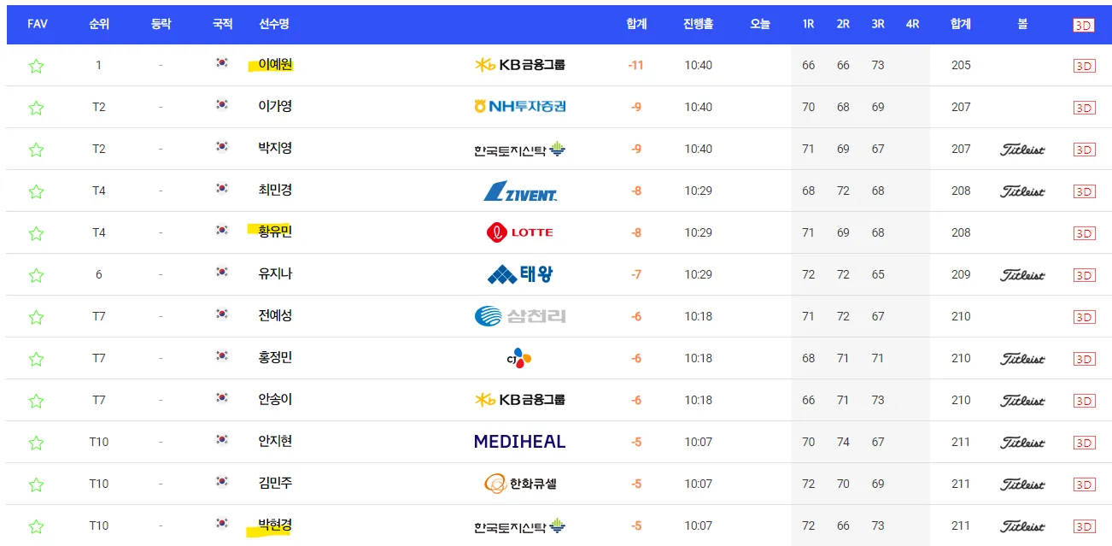This screenshot has width=1112, height=546.
Task: Mark 유지나 as a favorite player
Action: click(x=36, y=274)
